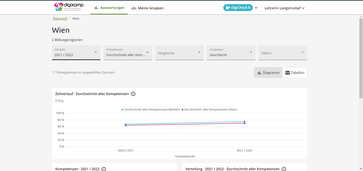Screen dimensions: 363x171
Task: Follow the Österreich breadcrumb link
Action: click(x=60, y=19)
